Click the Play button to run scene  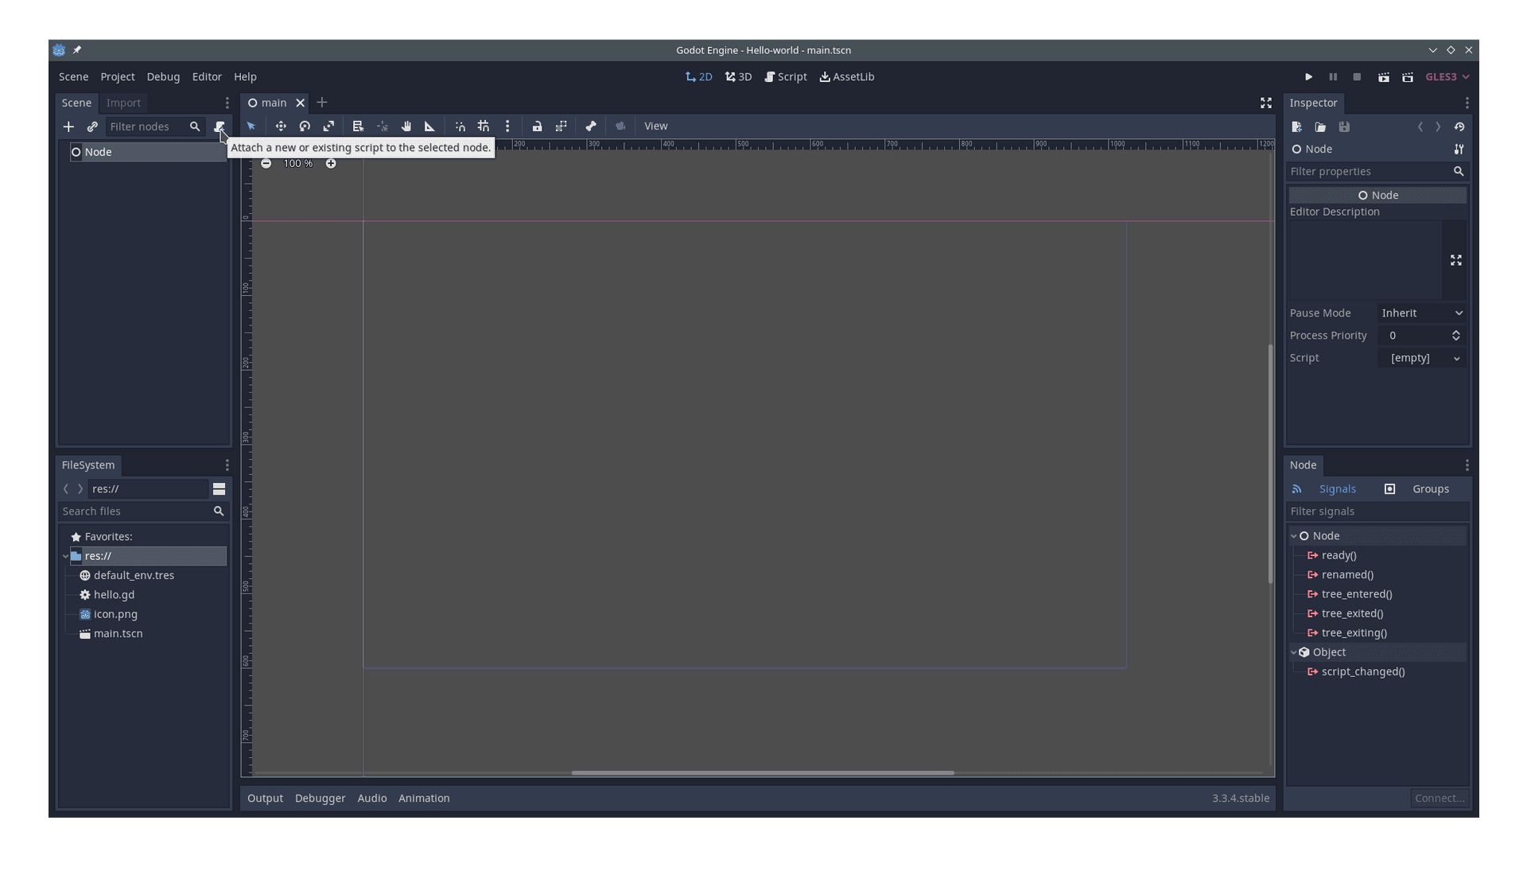[x=1307, y=76]
